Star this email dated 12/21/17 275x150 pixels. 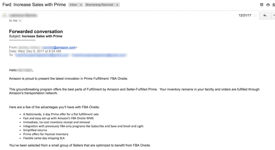(x=255, y=15)
